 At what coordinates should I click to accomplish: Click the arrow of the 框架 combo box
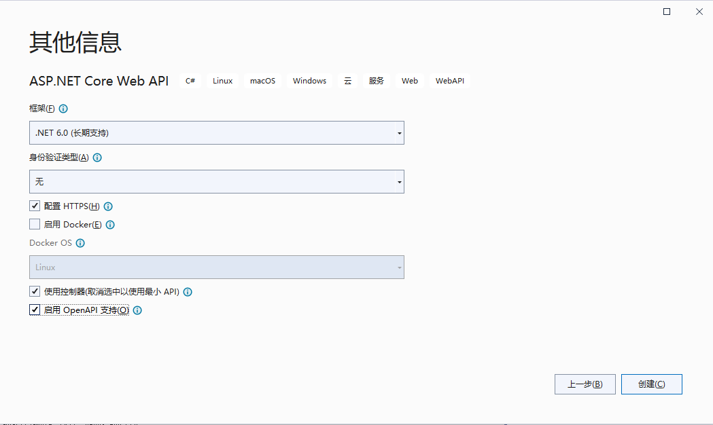(399, 133)
